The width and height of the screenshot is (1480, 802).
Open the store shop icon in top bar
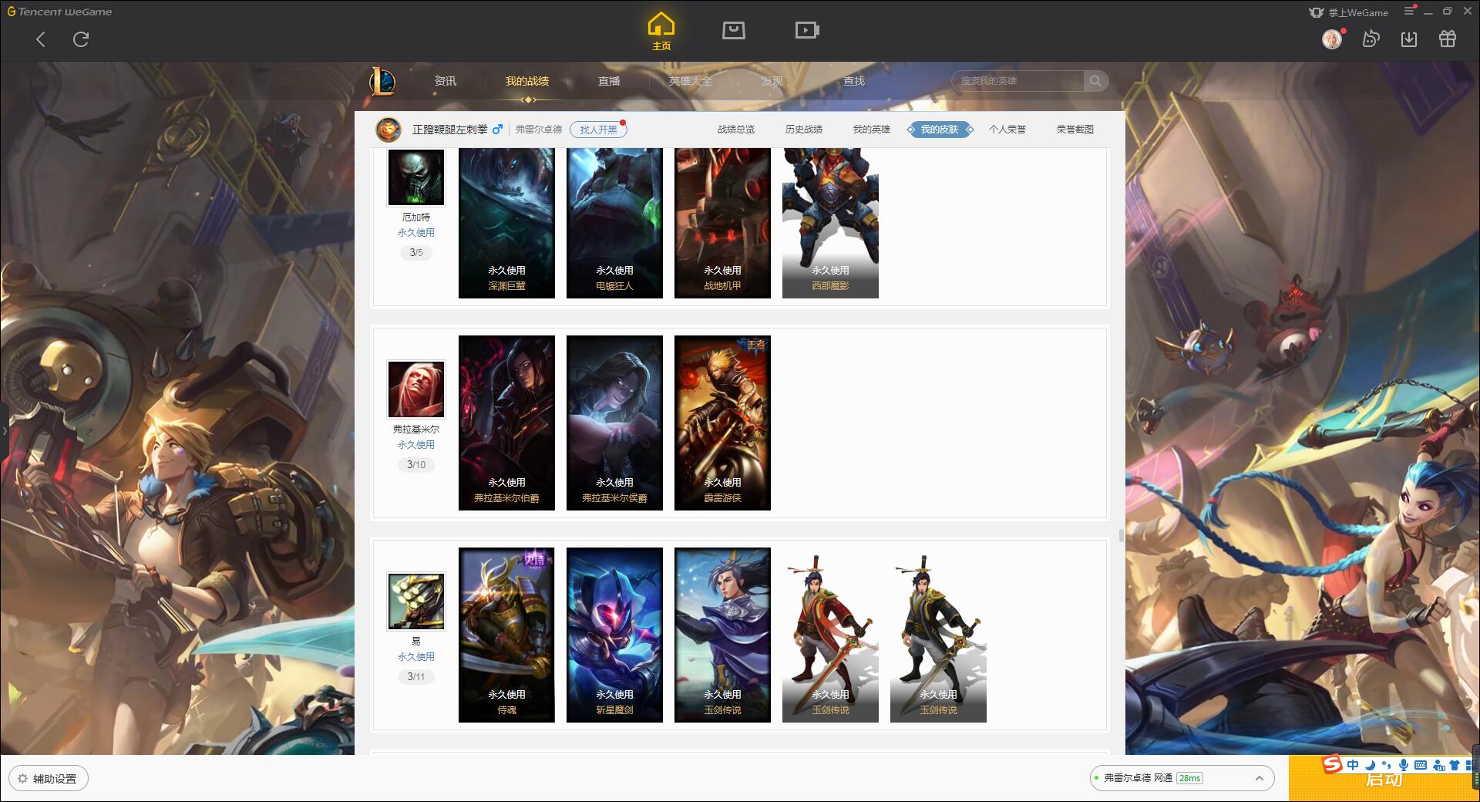click(x=733, y=30)
